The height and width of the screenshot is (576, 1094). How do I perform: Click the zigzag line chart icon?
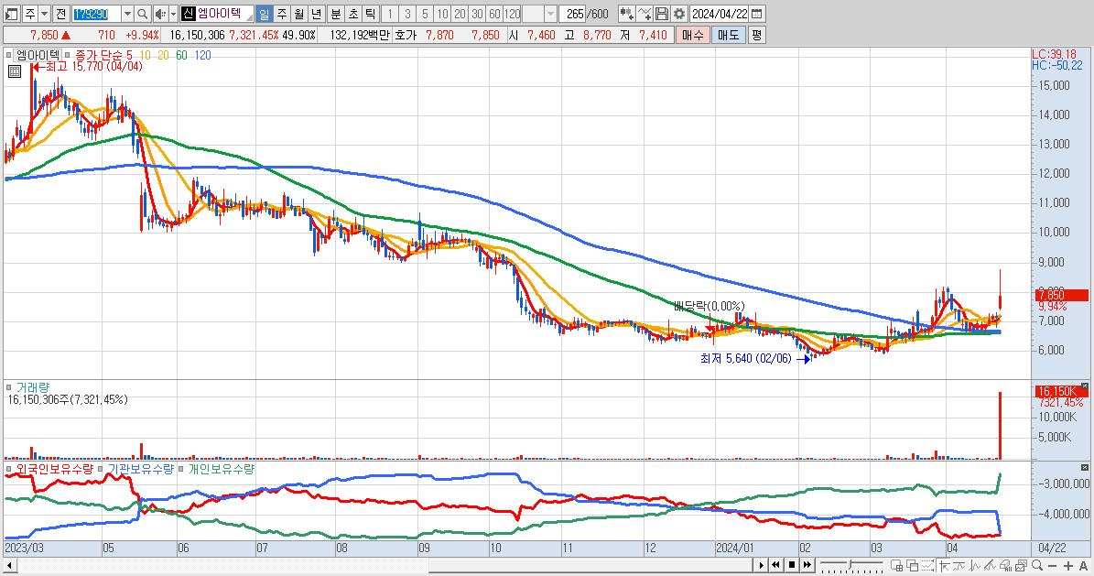click(x=975, y=565)
